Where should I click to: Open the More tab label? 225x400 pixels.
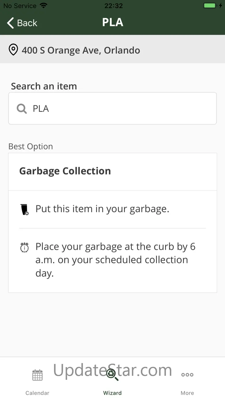[187, 393]
